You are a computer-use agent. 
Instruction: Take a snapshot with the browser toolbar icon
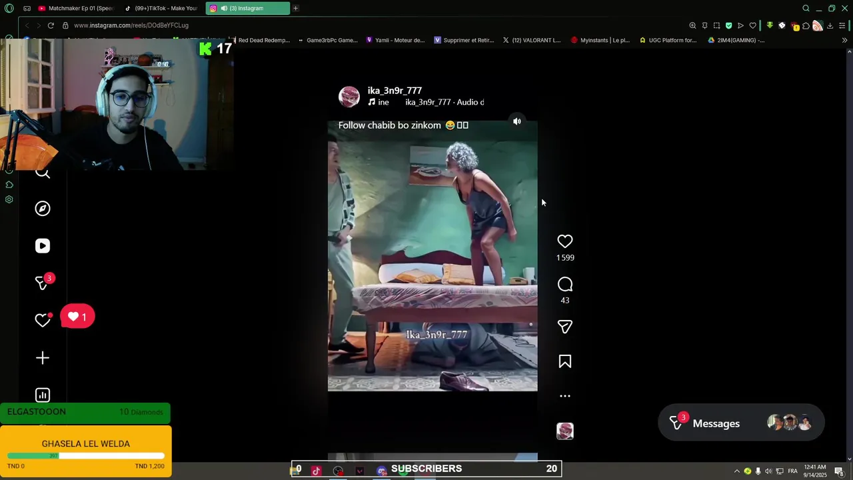716,25
